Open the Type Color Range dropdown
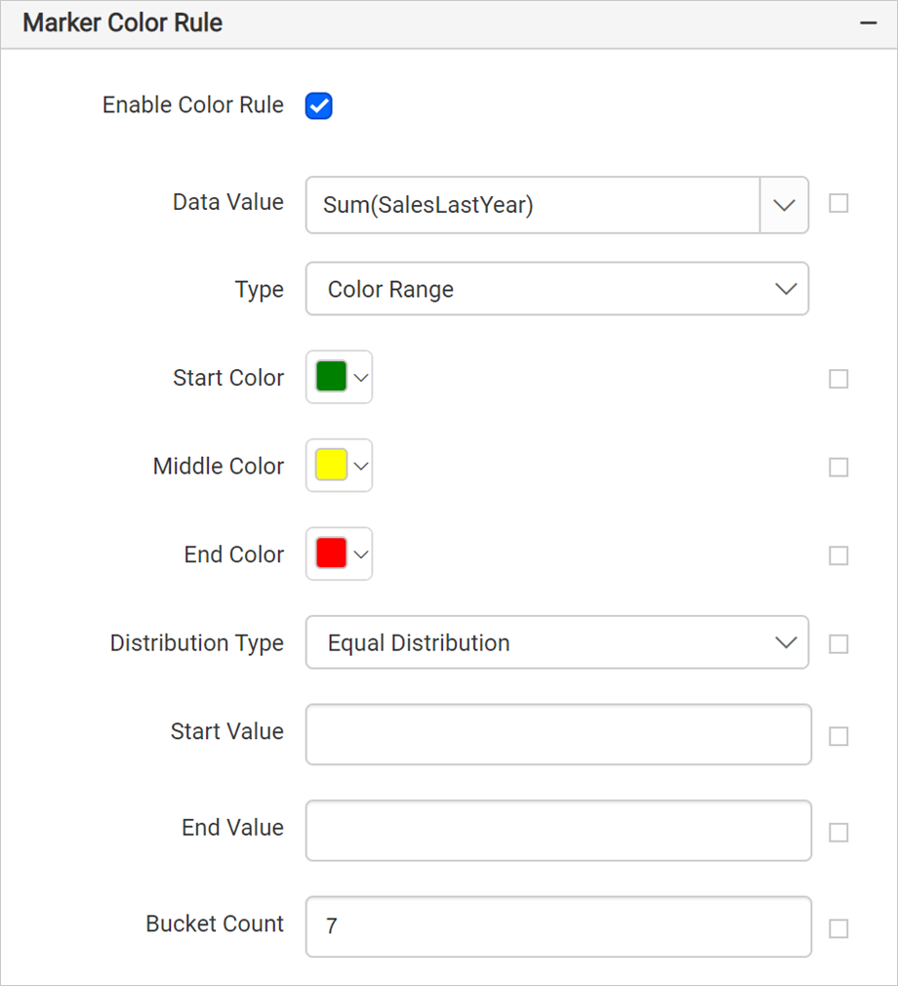This screenshot has width=898, height=986. click(556, 289)
